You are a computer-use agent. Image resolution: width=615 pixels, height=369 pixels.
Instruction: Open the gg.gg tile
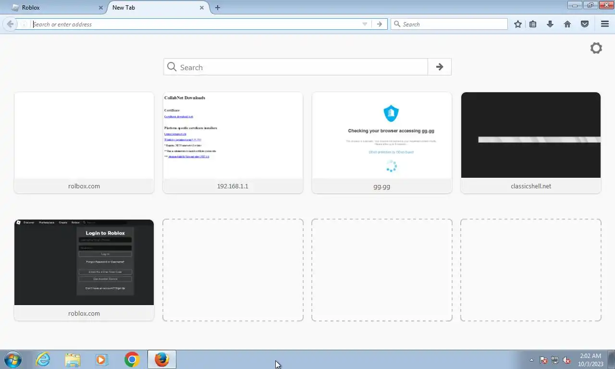pyautogui.click(x=382, y=143)
